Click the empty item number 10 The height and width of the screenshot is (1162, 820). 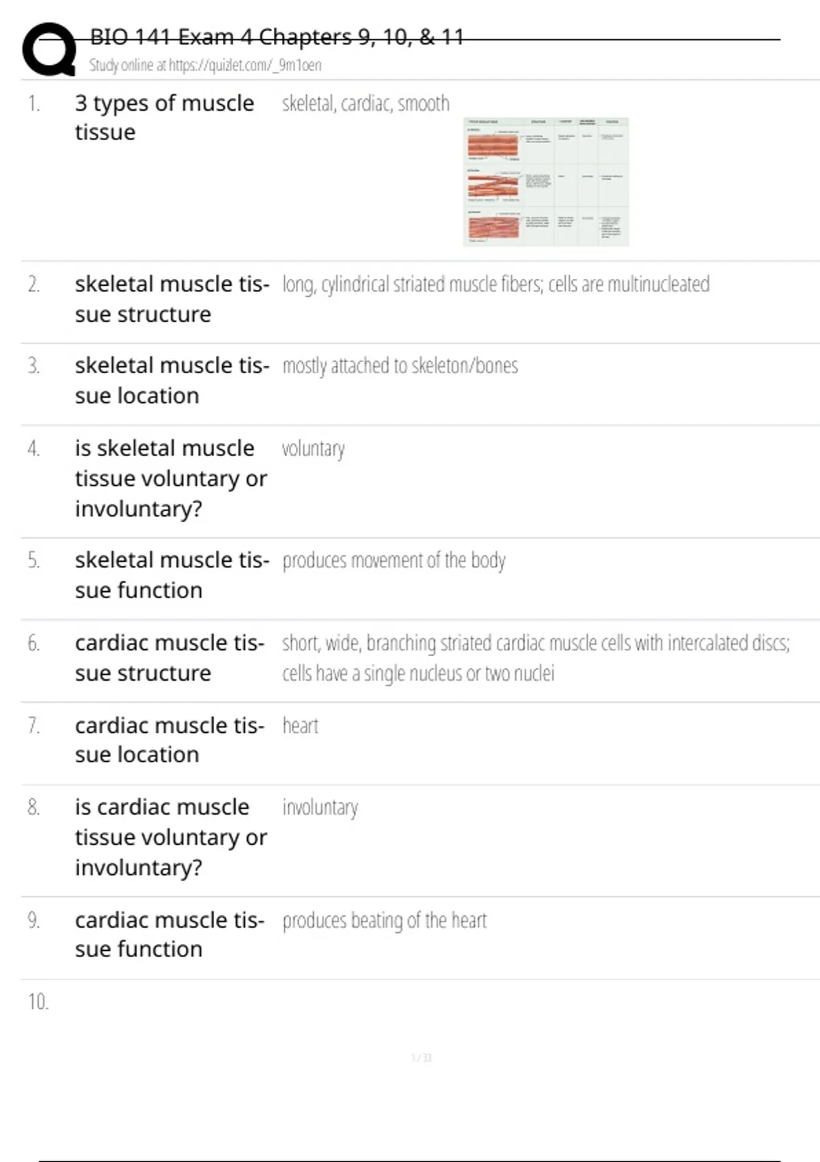pyautogui.click(x=38, y=1002)
